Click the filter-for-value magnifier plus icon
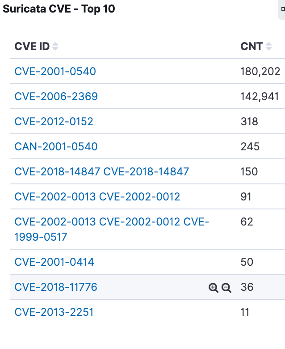Viewport: 285px width, 349px height. (214, 288)
